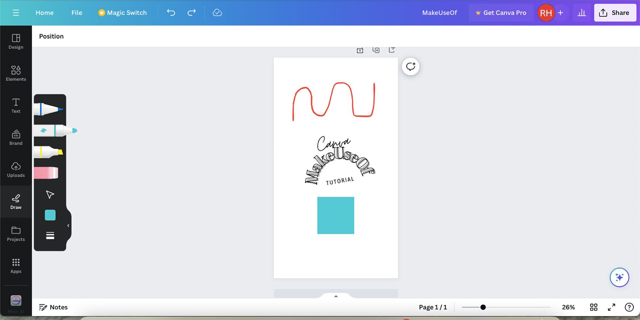Choose the arrow select pointer tool
The image size is (640, 320).
pyautogui.click(x=50, y=195)
